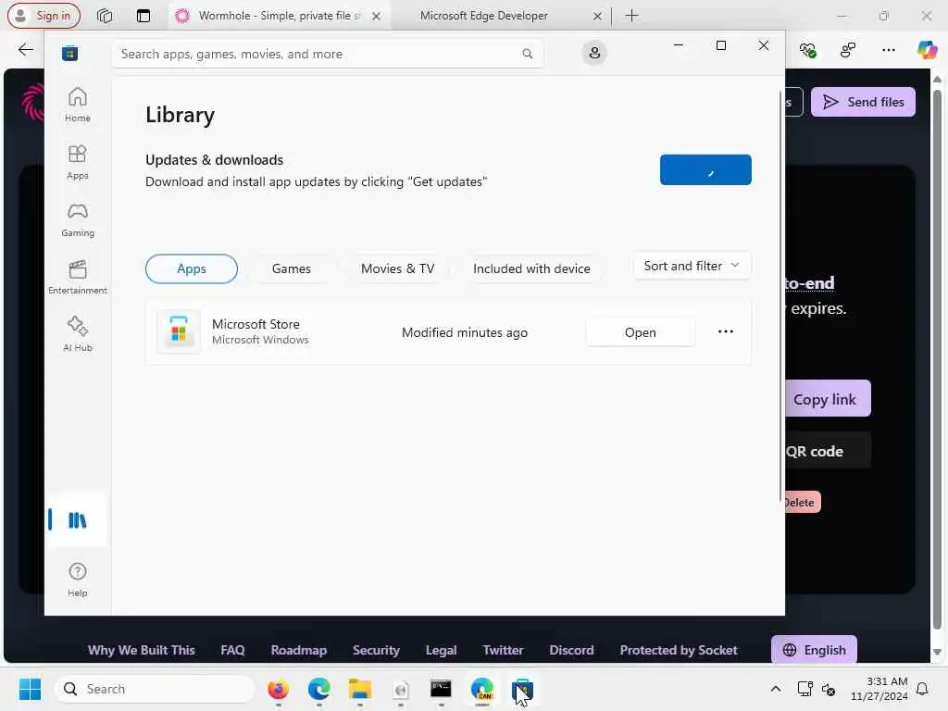Click the Store library vertical scrollbar
948x711 pixels.
(x=780, y=296)
